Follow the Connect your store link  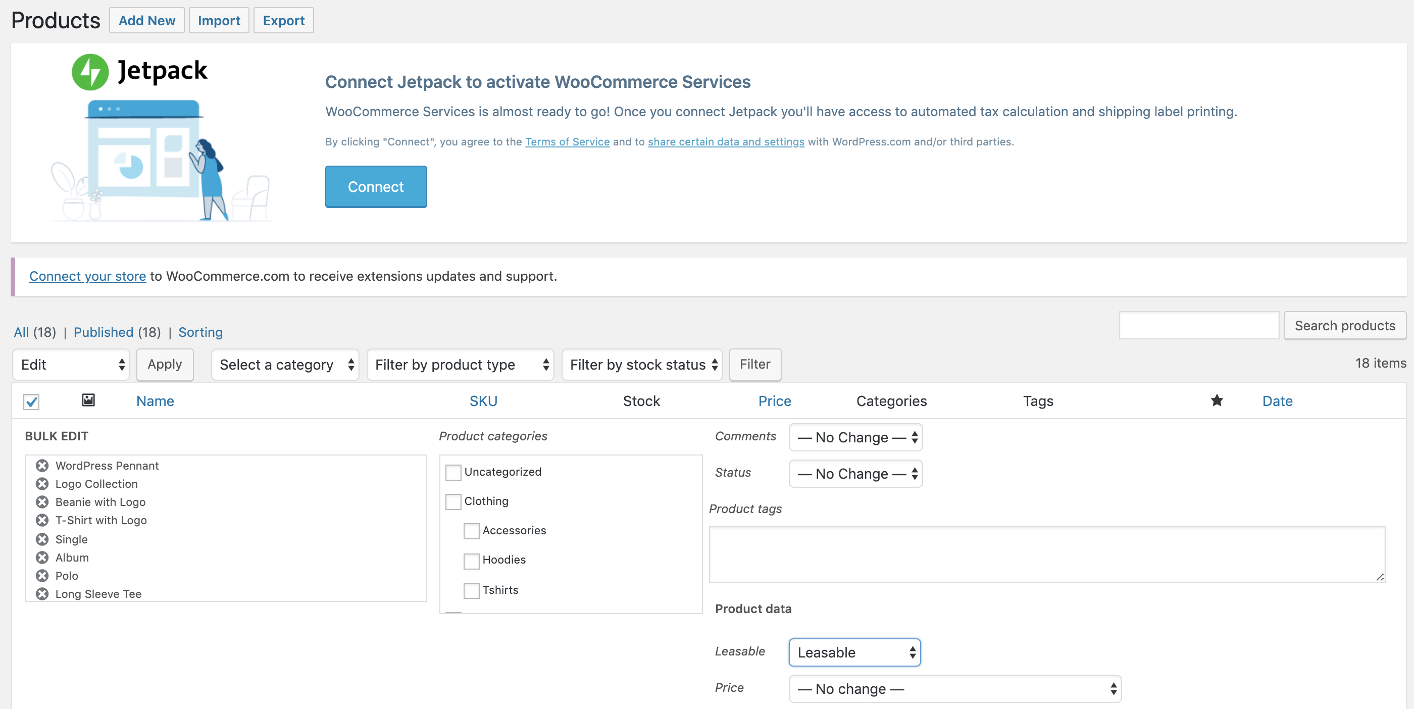pyautogui.click(x=87, y=276)
